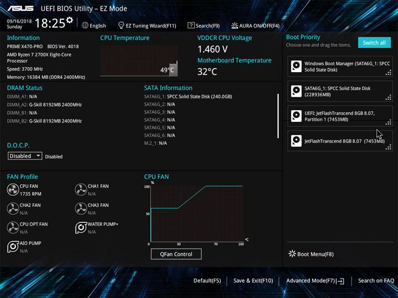This screenshot has width=398, height=298.
Task: Click the SATA6G_1 SPCC boot disk icon
Action: point(296,91)
